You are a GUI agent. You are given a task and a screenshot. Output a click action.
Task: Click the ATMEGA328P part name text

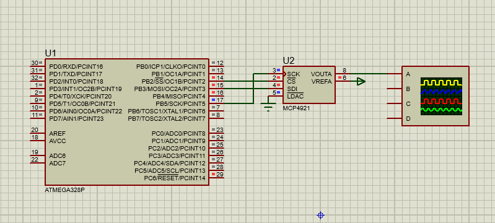tap(64, 190)
